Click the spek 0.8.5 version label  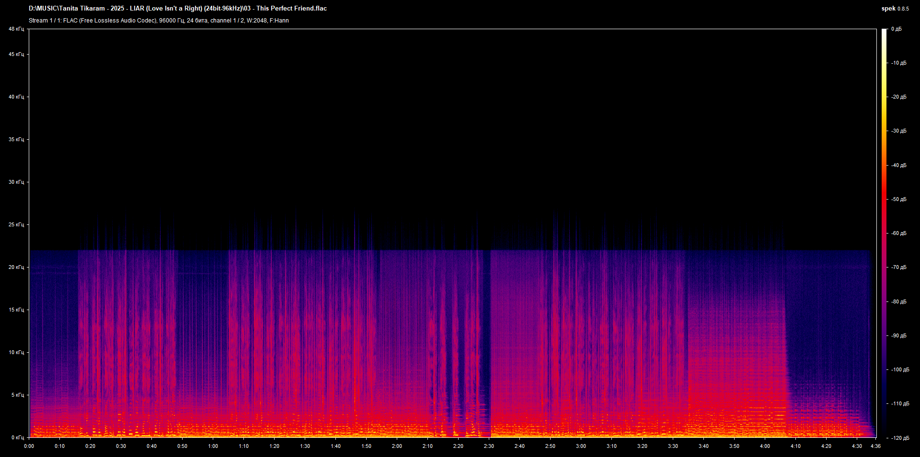895,9
